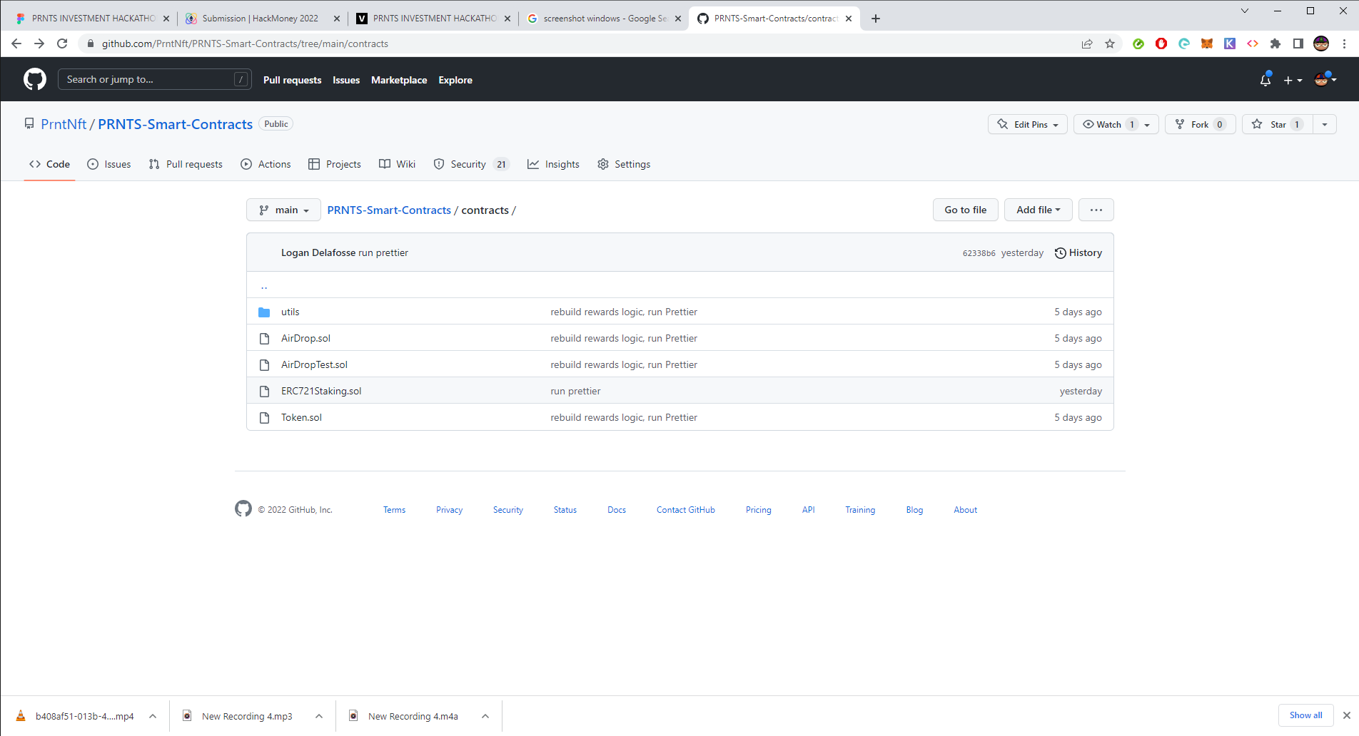Click the green circle extension icon
The height and width of the screenshot is (736, 1359).
click(1138, 44)
